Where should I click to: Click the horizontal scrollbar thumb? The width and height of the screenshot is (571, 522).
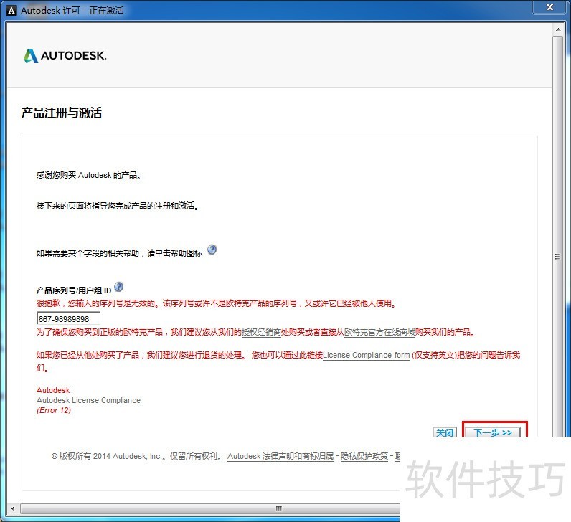209,508
